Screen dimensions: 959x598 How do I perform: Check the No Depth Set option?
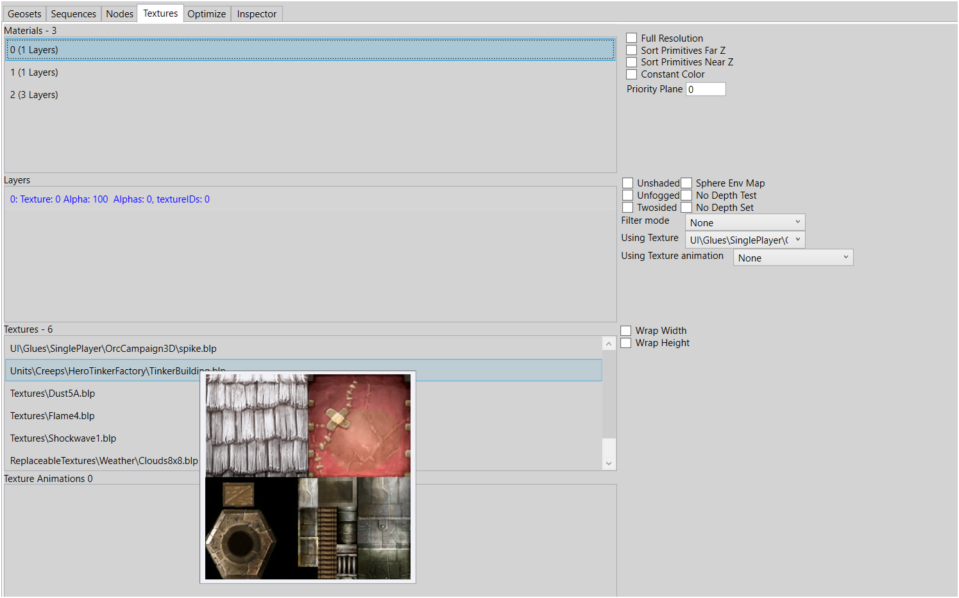pos(686,208)
